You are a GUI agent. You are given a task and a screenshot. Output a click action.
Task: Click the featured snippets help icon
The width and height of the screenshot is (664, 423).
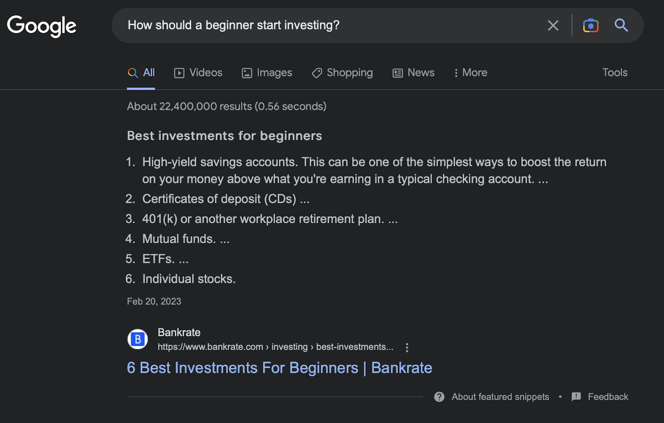439,397
